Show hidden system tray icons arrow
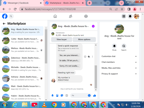The height and width of the screenshot is (108, 144). click(114, 105)
